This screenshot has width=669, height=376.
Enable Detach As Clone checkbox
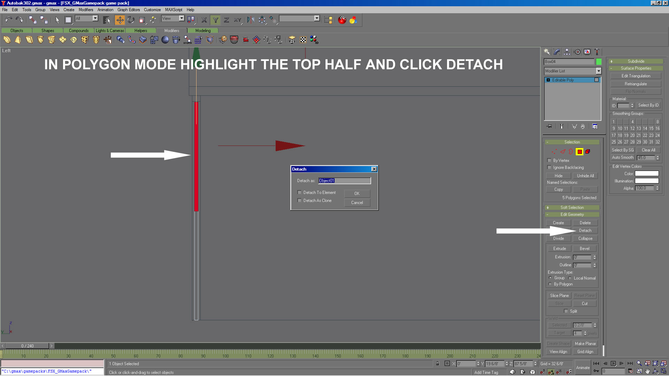[x=299, y=200]
